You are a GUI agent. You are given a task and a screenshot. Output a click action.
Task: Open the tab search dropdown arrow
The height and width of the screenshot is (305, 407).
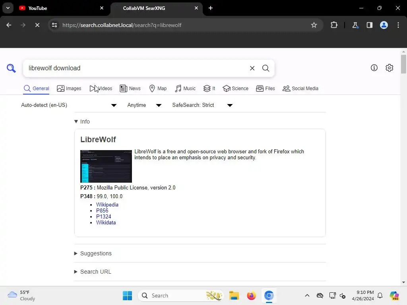(x=8, y=8)
